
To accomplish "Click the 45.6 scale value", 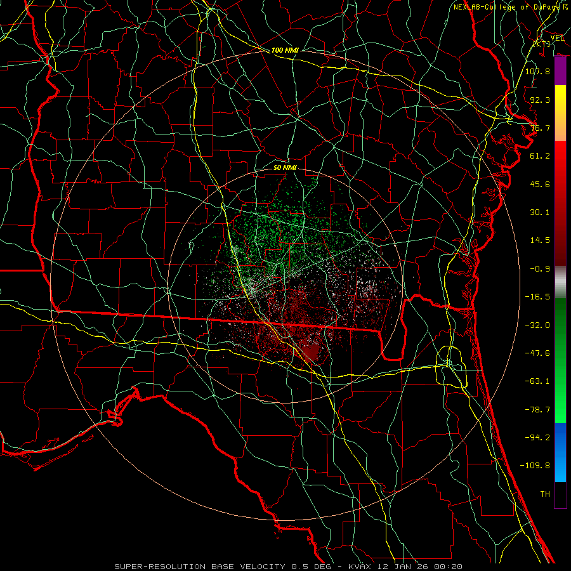I will pyautogui.click(x=540, y=184).
